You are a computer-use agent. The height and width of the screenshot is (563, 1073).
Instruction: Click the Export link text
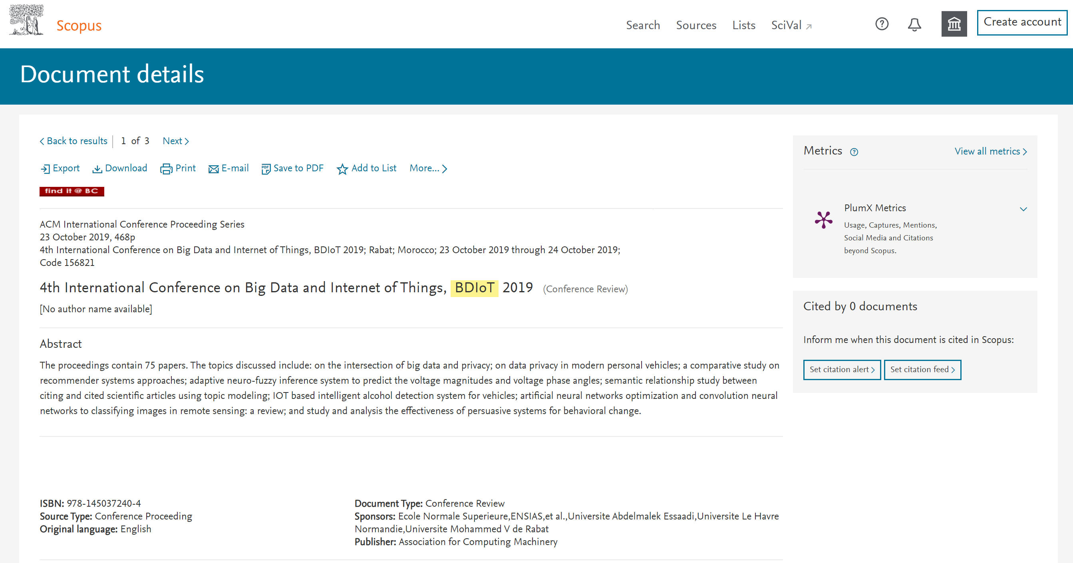[66, 168]
